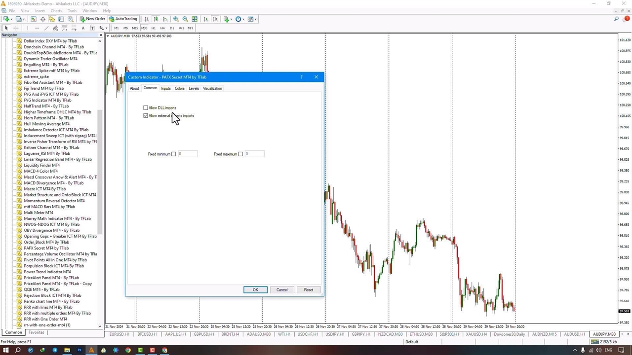Click the Zoom Out magnifier icon

[x=185, y=19]
